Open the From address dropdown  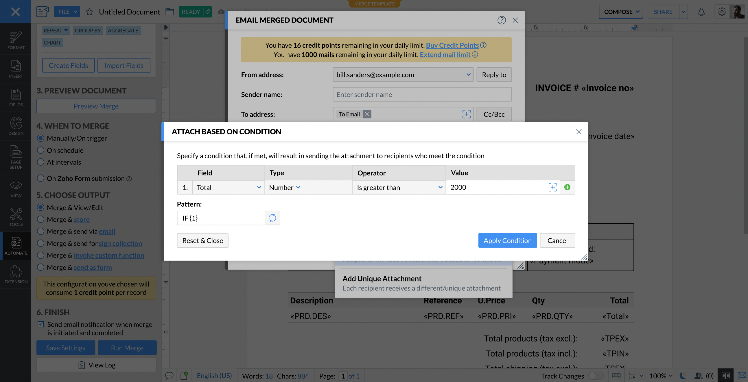403,75
